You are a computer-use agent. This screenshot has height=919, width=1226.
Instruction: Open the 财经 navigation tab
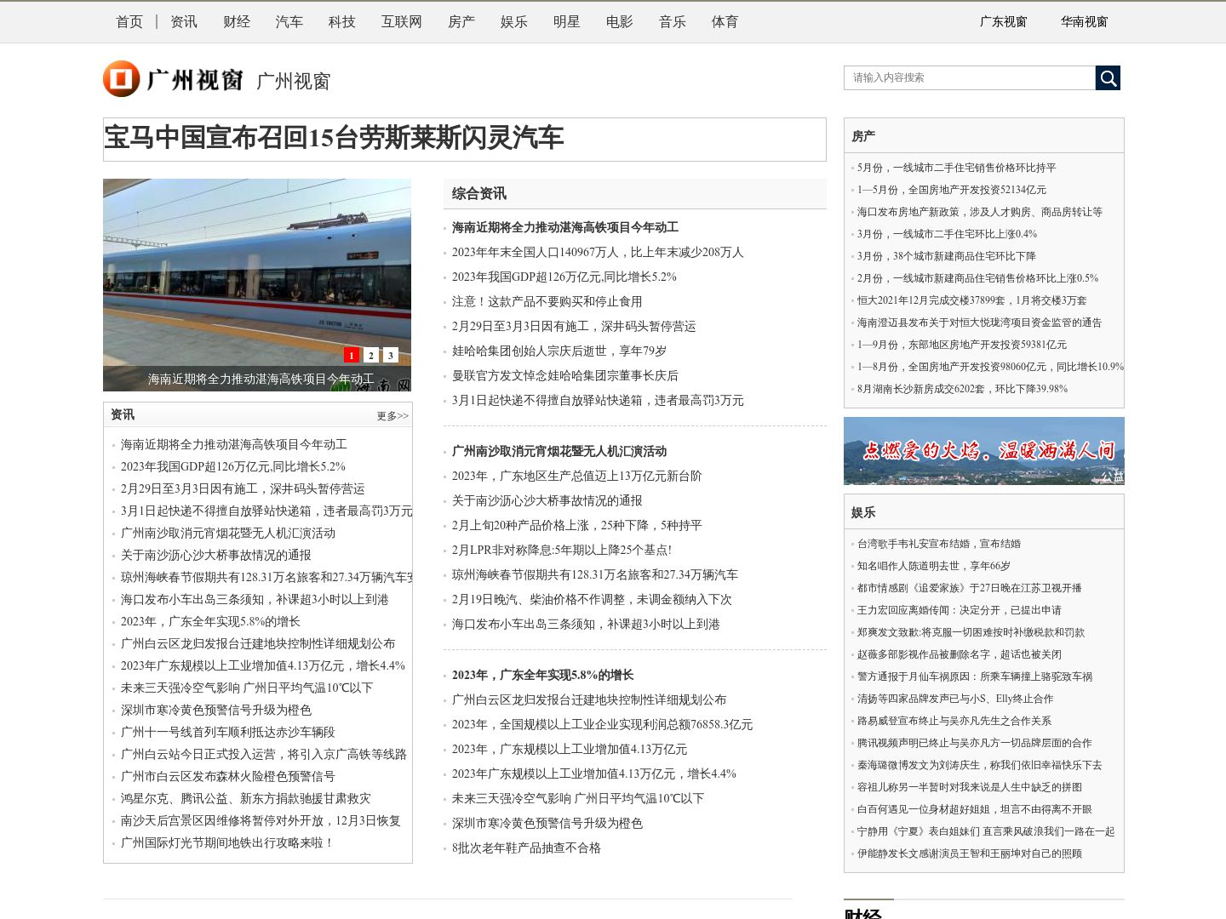tap(237, 22)
